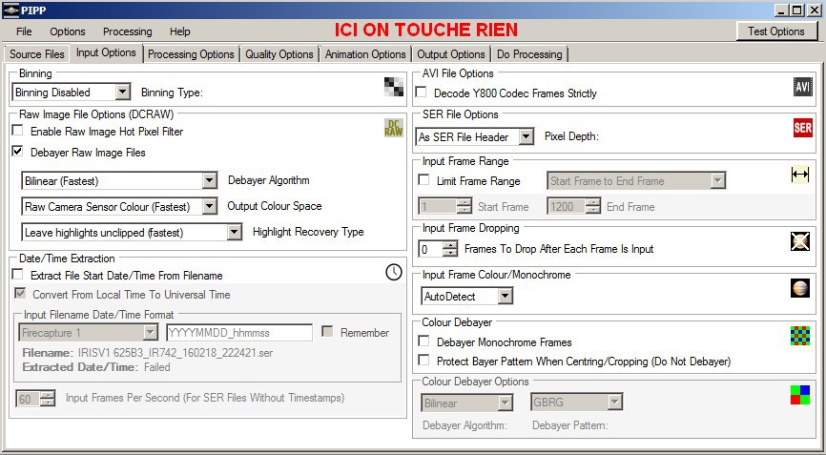Click the ICI ON TOUCHE RIEN red text

click(426, 30)
